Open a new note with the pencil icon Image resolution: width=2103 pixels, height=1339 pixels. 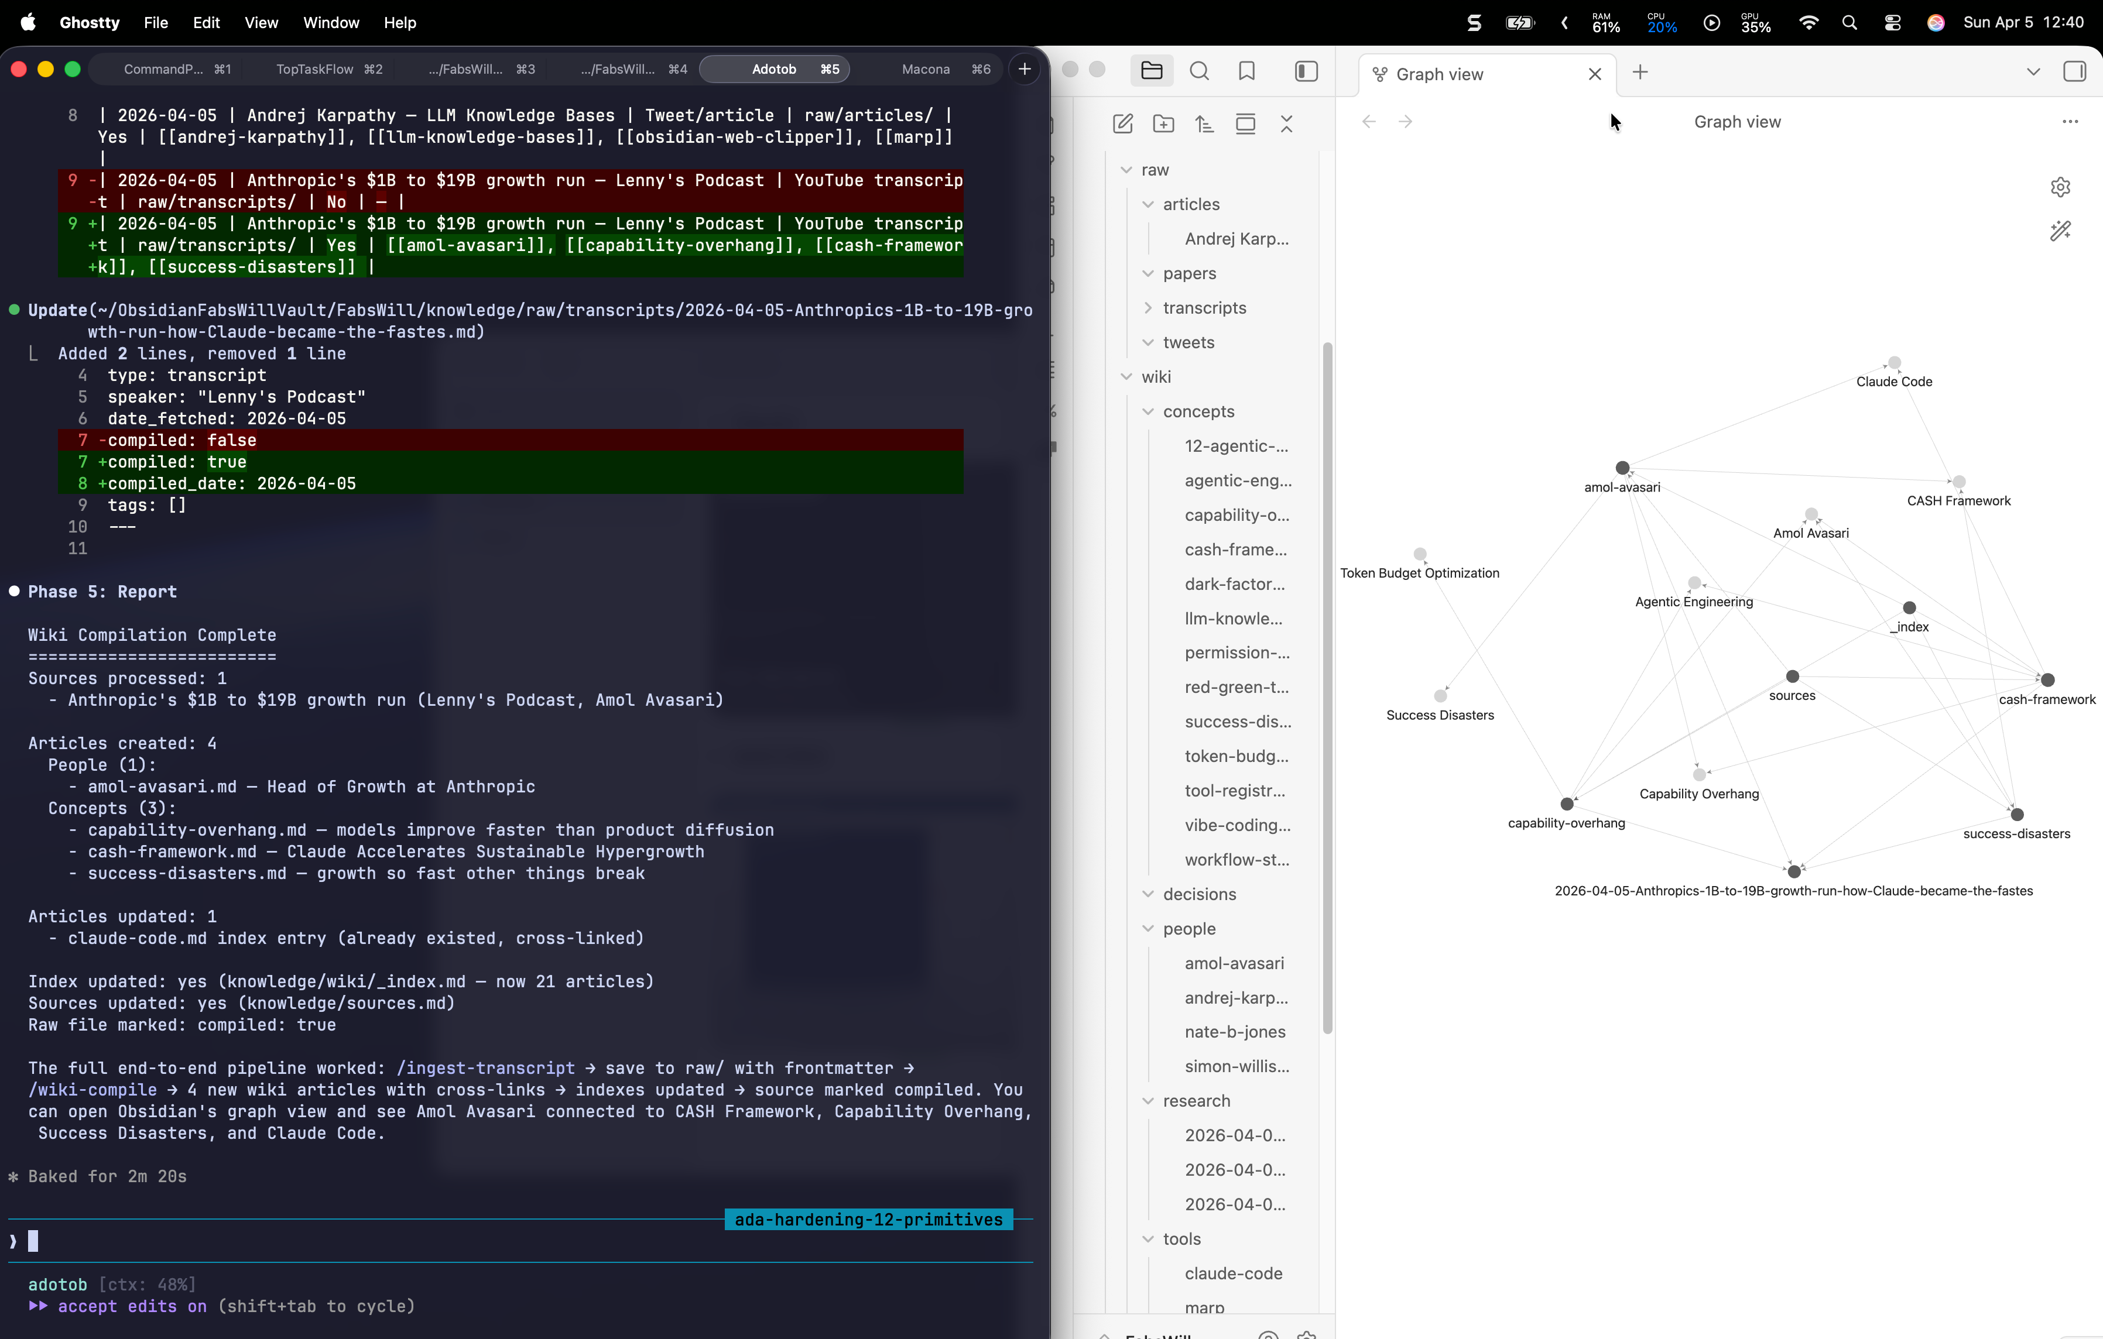1122,123
